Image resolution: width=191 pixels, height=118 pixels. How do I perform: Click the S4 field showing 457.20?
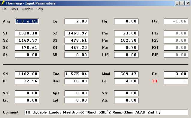77,48
